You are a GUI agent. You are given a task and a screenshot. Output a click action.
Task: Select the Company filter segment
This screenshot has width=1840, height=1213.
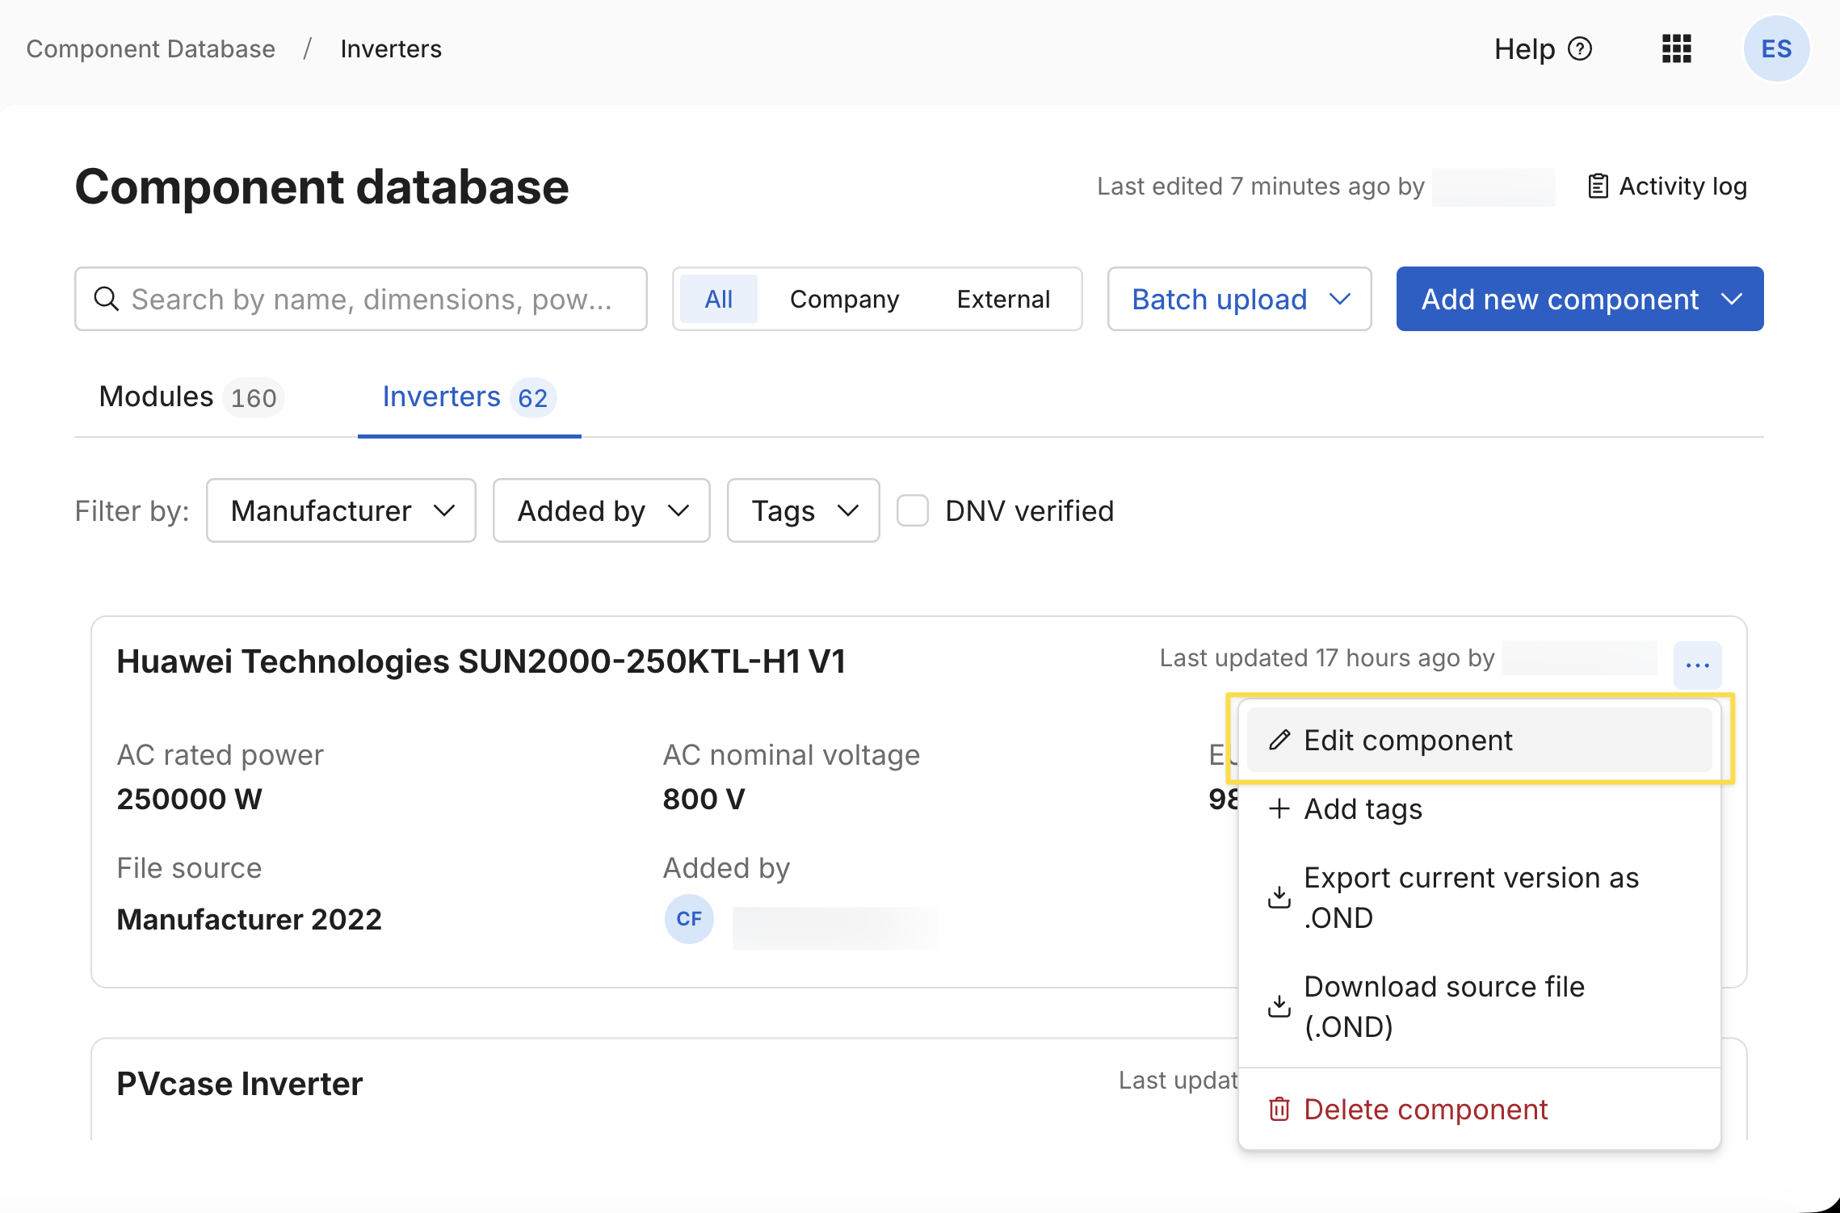point(845,299)
